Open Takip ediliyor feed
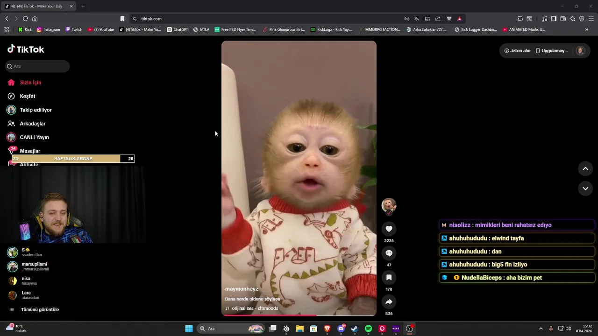This screenshot has height=336, width=598. 36,110
